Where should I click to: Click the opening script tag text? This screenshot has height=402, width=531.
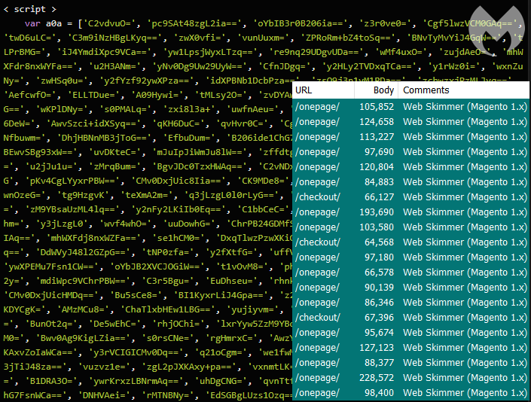pyautogui.click(x=31, y=9)
